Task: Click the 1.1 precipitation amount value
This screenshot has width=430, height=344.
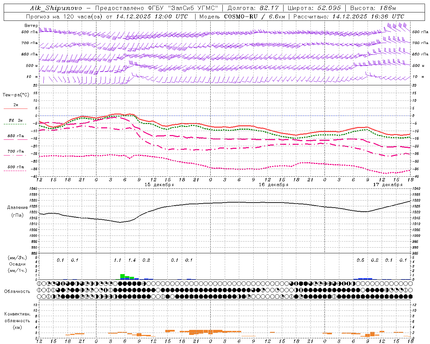Action: (x=118, y=260)
